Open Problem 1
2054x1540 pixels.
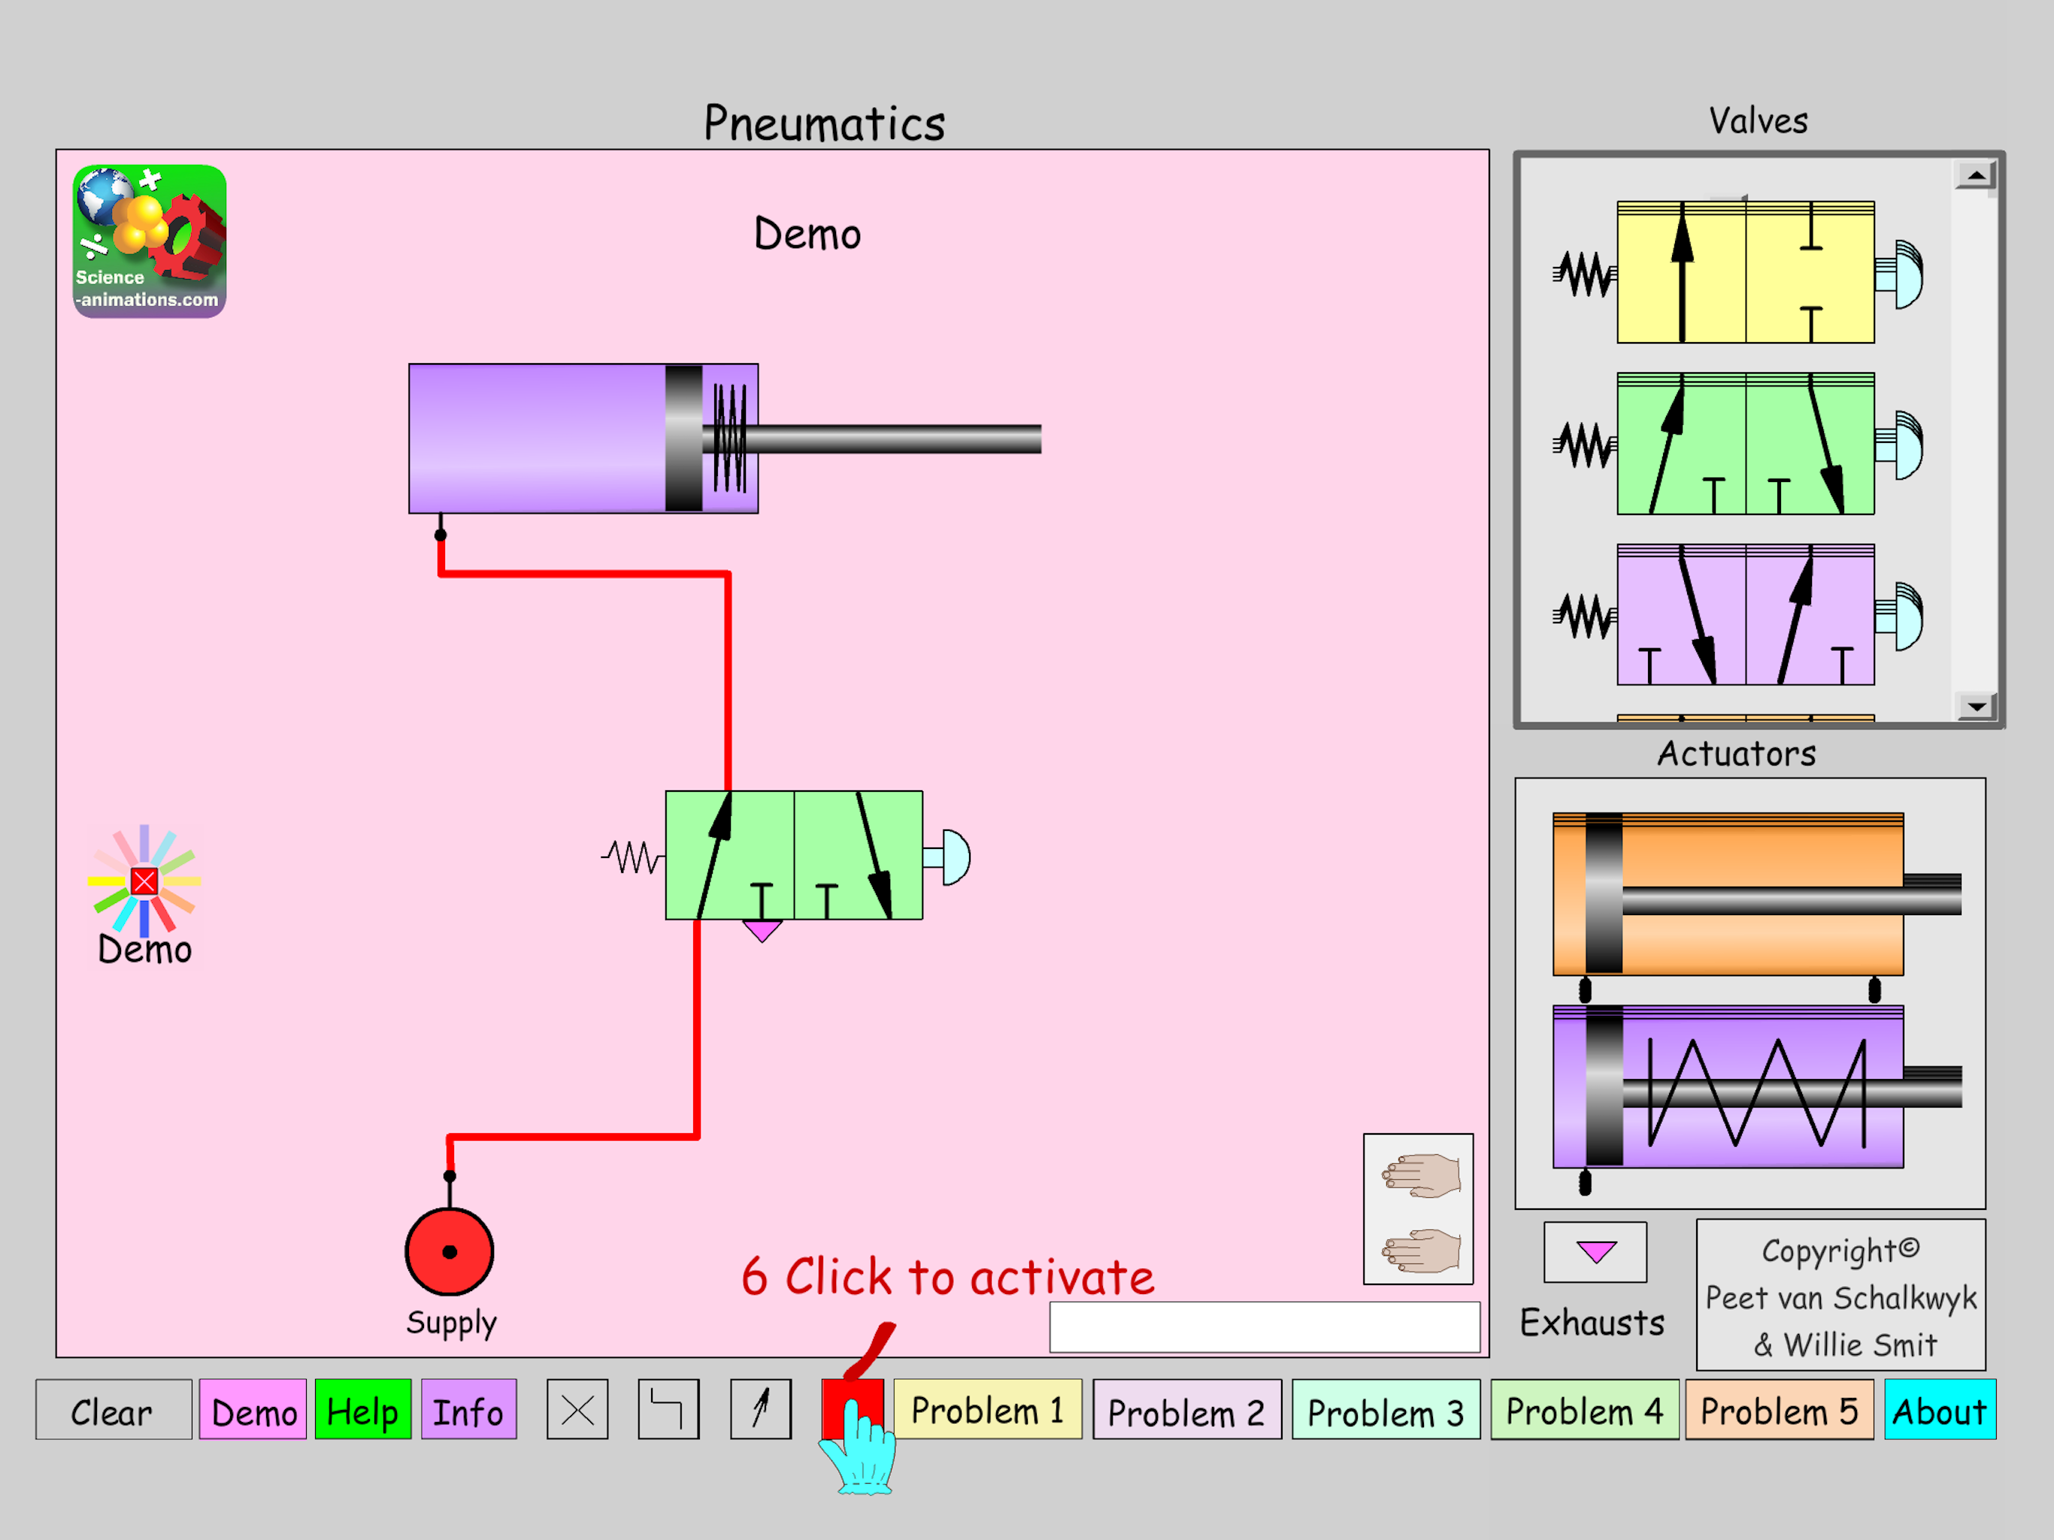click(987, 1410)
